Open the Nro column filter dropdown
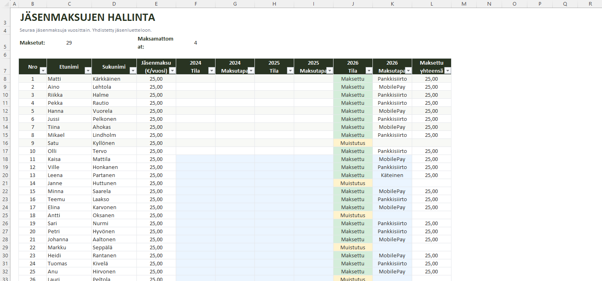 click(43, 71)
